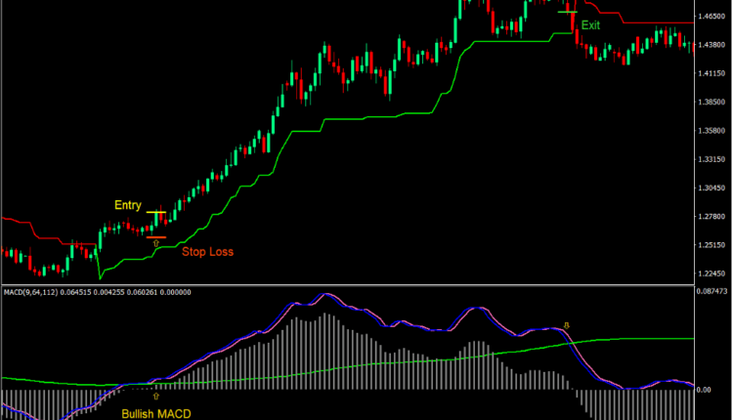Click the 1.27800 price axis label
The height and width of the screenshot is (420, 733).
tap(712, 217)
